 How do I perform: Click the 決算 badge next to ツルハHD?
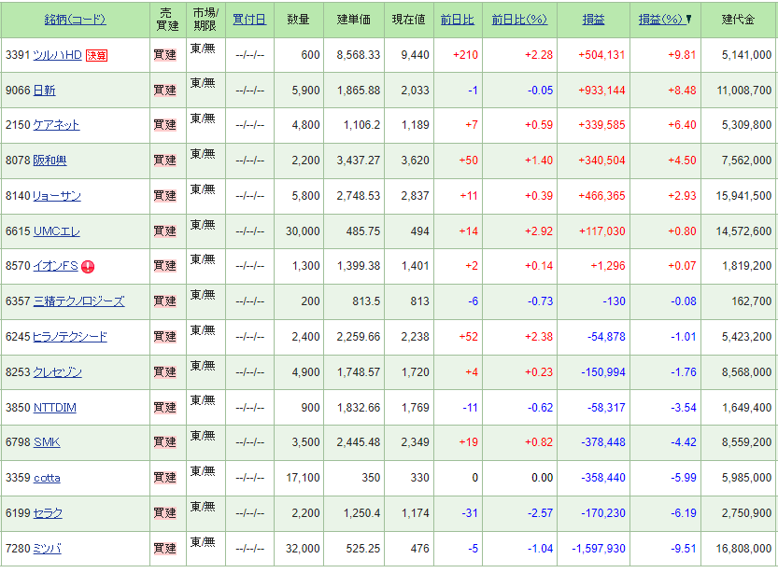tap(96, 55)
